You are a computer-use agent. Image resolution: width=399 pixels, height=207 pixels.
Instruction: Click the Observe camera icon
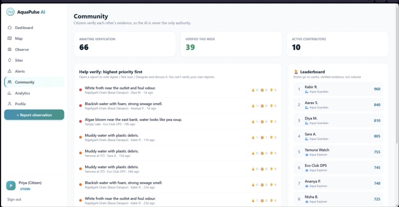tap(10, 50)
